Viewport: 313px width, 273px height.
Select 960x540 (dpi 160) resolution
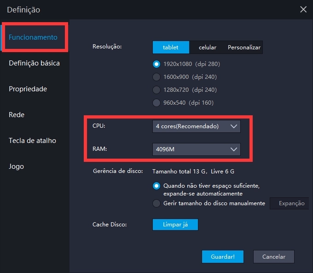pos(156,103)
